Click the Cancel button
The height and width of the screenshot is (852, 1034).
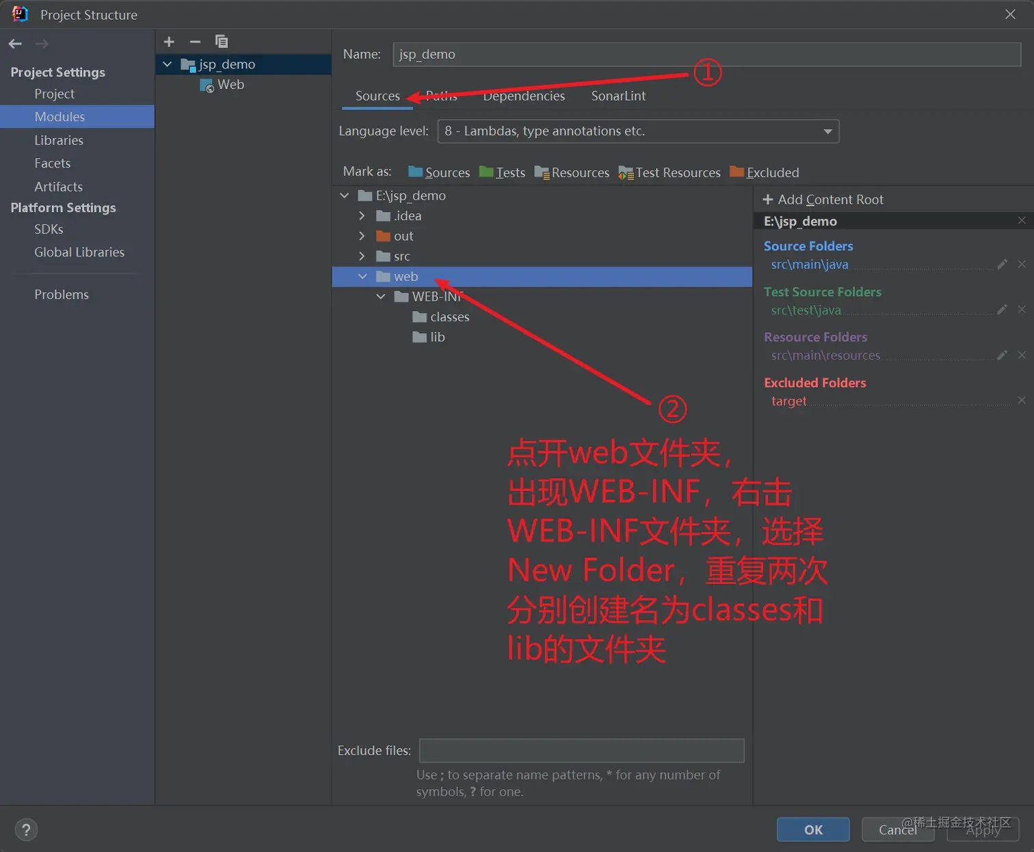(898, 829)
